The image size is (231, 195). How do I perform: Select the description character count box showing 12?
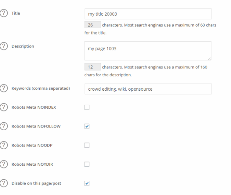click(x=93, y=67)
